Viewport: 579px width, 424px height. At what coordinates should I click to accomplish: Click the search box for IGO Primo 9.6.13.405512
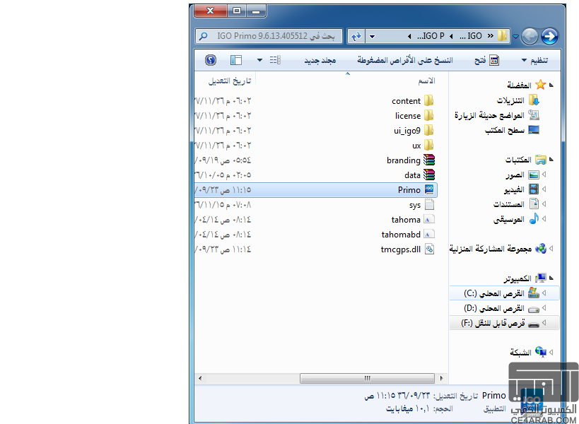269,36
